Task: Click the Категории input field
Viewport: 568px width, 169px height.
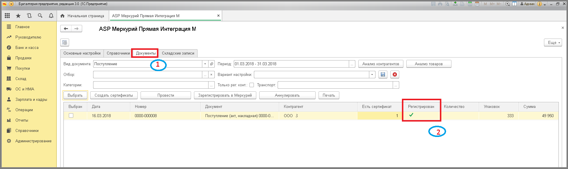Action: pos(151,85)
